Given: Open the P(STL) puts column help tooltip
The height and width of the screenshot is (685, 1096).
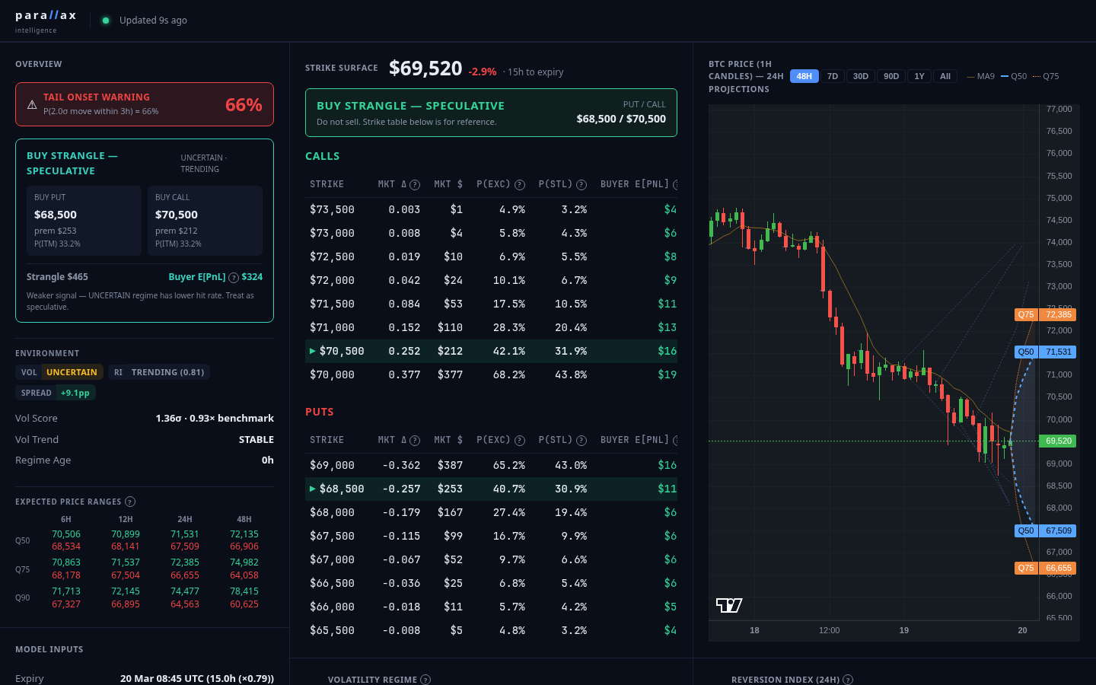Looking at the screenshot, I should [582, 440].
